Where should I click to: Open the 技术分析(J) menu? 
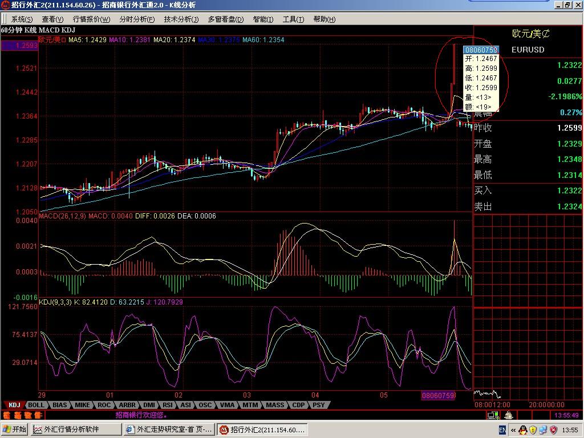pyautogui.click(x=181, y=19)
